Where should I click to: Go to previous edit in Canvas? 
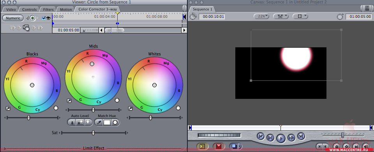click(261, 136)
